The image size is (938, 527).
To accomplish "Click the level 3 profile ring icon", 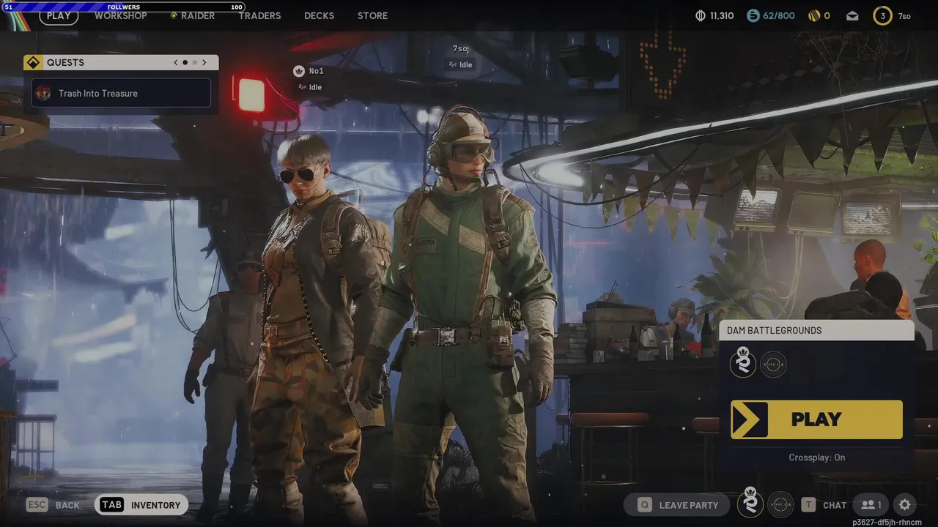I will pyautogui.click(x=883, y=15).
